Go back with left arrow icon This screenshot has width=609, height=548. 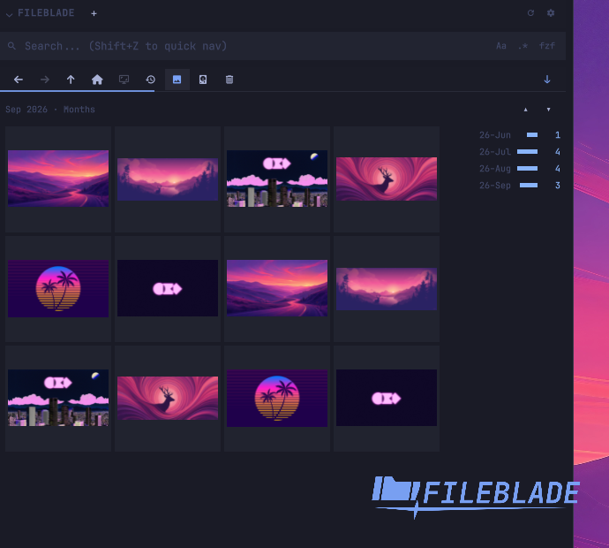(x=19, y=80)
